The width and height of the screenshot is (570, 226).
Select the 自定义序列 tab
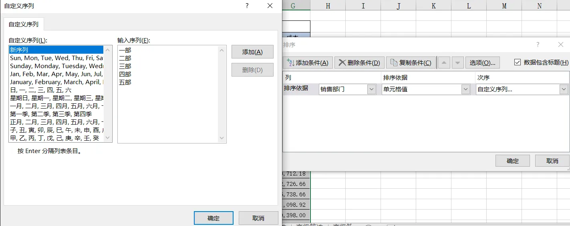pos(24,24)
